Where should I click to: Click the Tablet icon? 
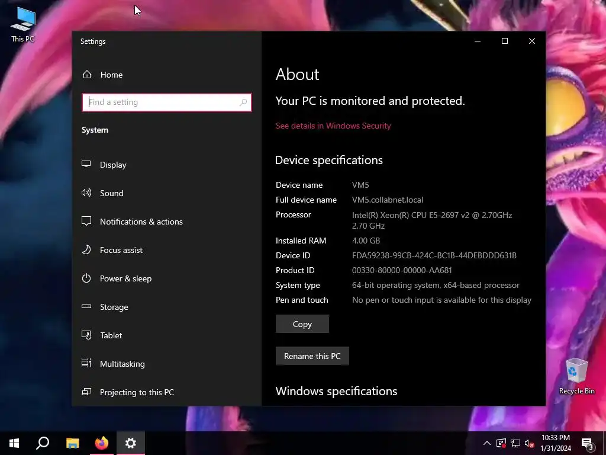click(86, 335)
